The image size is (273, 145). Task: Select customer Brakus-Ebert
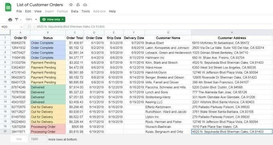tap(168, 43)
